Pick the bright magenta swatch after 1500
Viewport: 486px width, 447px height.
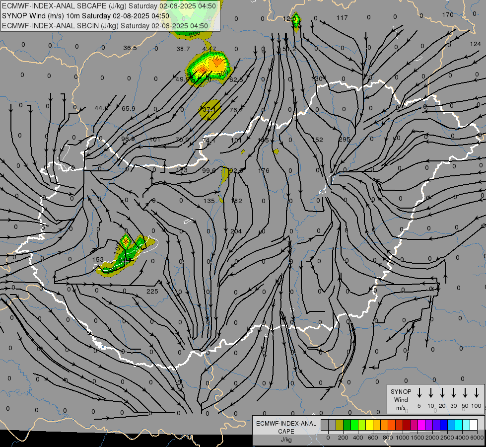(x=421, y=425)
